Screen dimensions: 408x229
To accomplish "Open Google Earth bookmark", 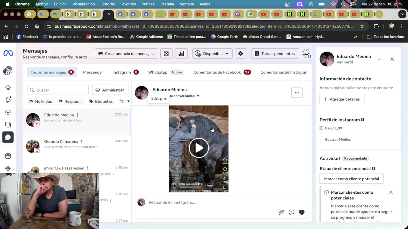I will click(x=224, y=37).
